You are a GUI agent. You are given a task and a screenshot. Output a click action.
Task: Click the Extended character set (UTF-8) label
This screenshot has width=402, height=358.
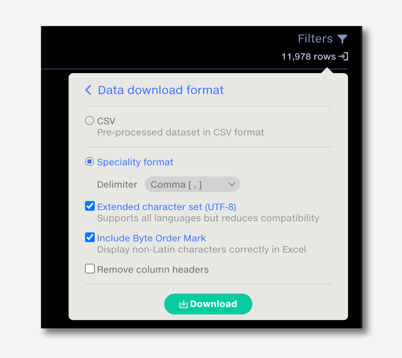click(166, 207)
